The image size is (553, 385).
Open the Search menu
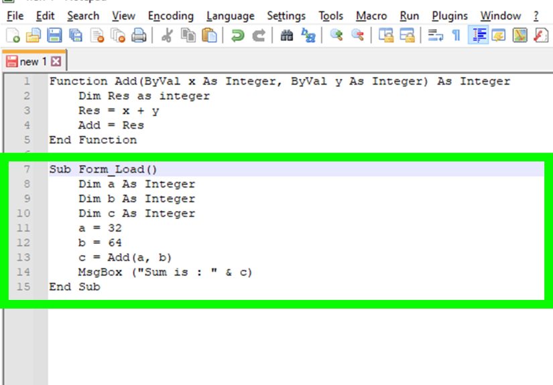tap(83, 16)
